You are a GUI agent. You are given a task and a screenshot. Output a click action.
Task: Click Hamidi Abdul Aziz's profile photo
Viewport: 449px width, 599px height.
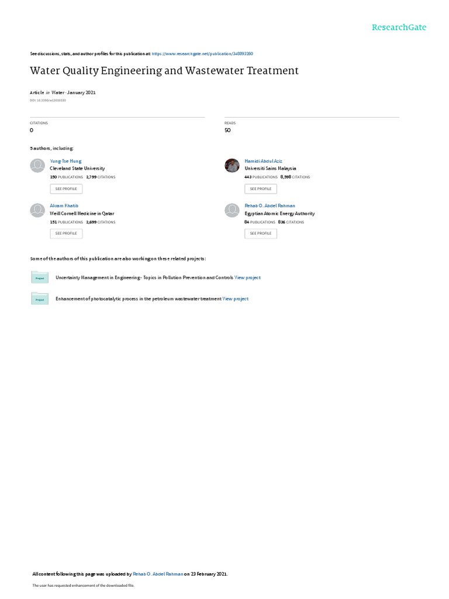[x=232, y=166]
